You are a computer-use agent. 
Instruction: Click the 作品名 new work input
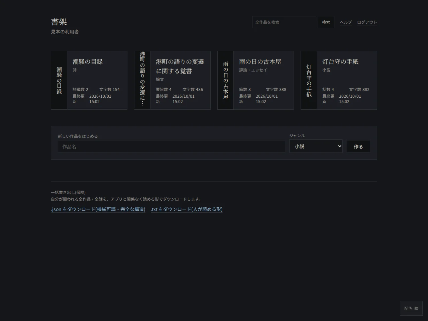click(172, 146)
